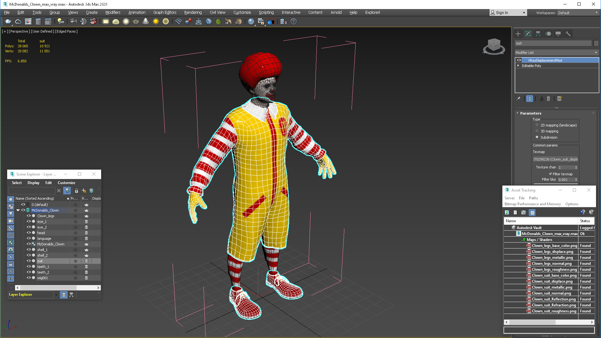
Task: Open the Scripting menu
Action: point(266,13)
